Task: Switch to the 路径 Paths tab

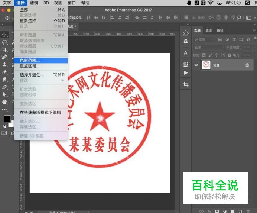Action: pos(220,30)
